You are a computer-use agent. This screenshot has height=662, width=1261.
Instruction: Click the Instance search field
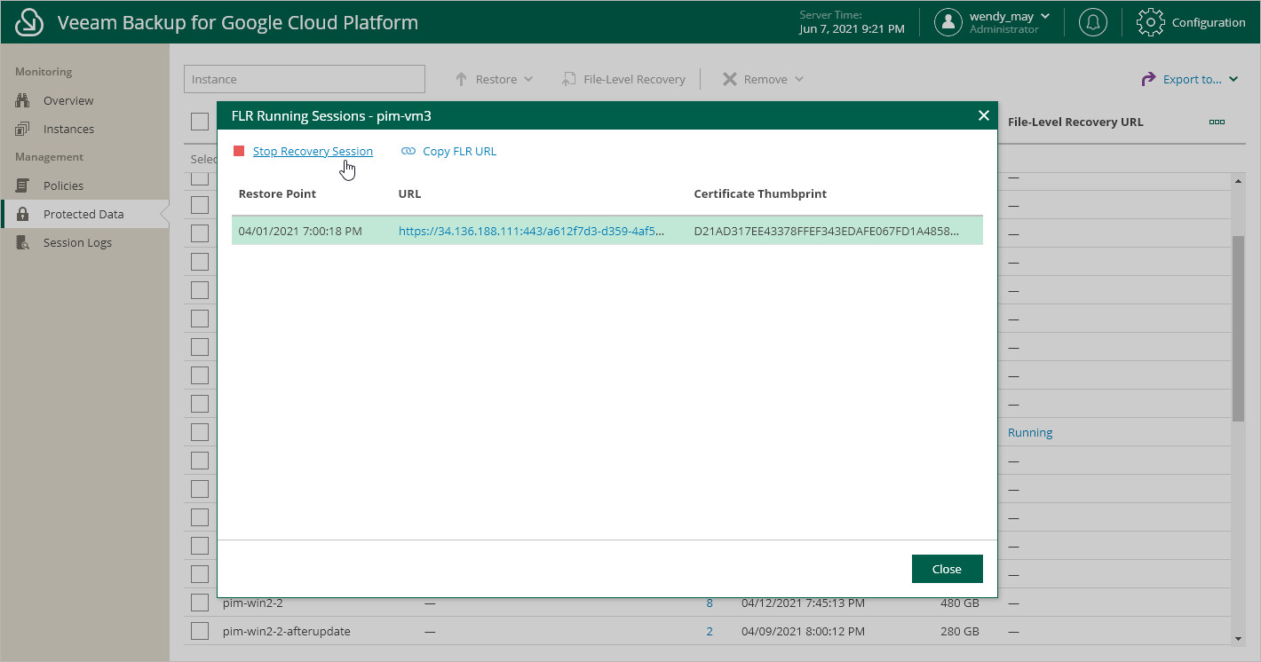pyautogui.click(x=305, y=79)
